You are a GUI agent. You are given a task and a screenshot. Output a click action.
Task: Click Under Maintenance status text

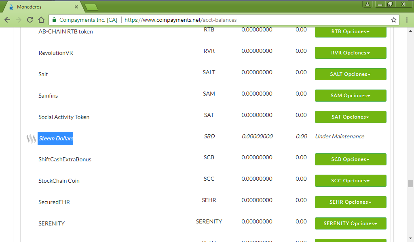pyautogui.click(x=340, y=136)
